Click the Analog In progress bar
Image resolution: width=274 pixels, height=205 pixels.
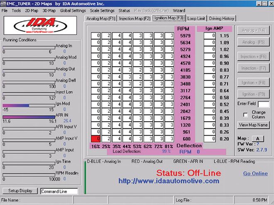[x=29, y=48]
